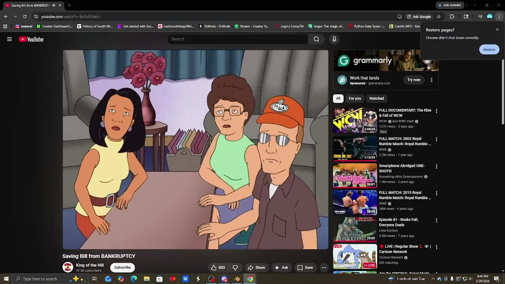Subscribe to King of the Hill channel

(122, 267)
